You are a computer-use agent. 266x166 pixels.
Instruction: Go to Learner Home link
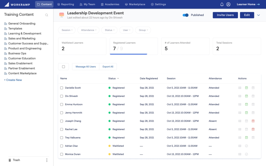click(248, 4)
